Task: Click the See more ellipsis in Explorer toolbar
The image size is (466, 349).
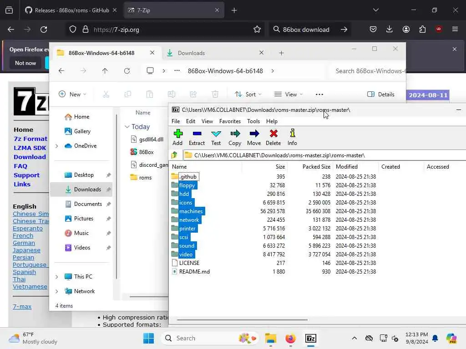Action: pos(319,95)
